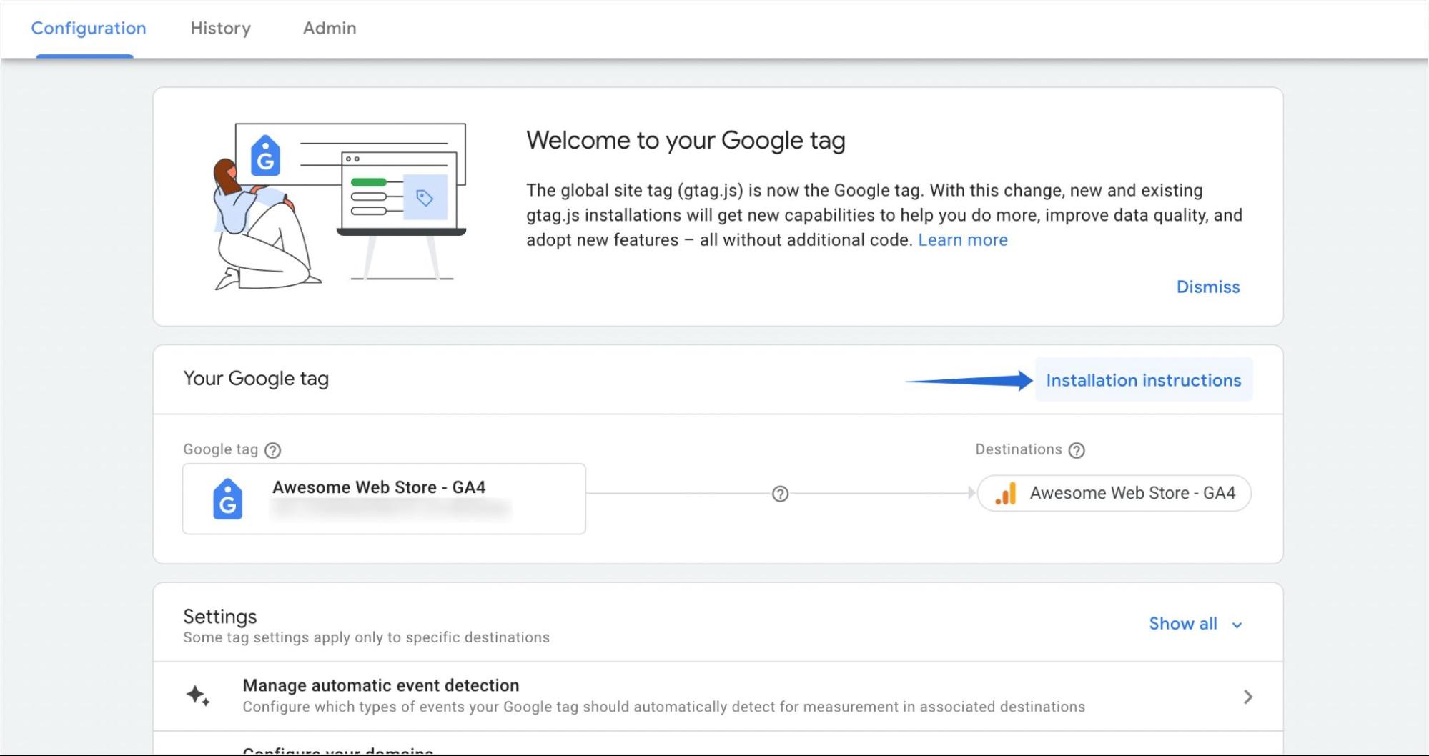The width and height of the screenshot is (1429, 756).
Task: Click the blue Google tag icon in tag card
Action: (x=227, y=499)
